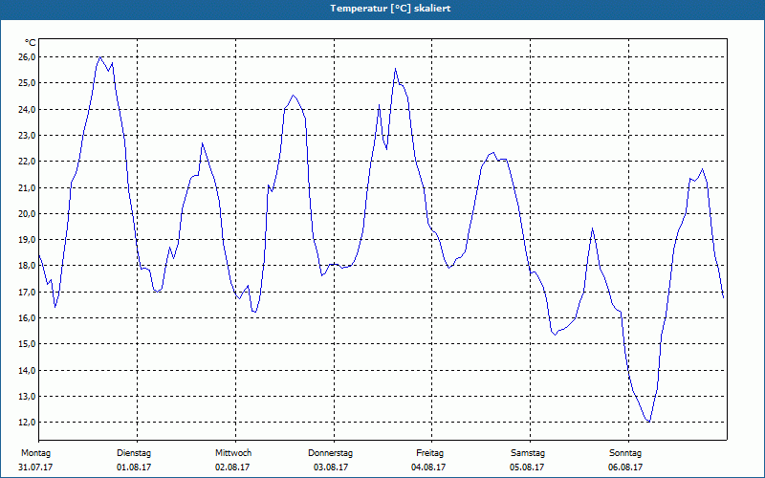Click the 'Freitag' day label

(x=429, y=453)
